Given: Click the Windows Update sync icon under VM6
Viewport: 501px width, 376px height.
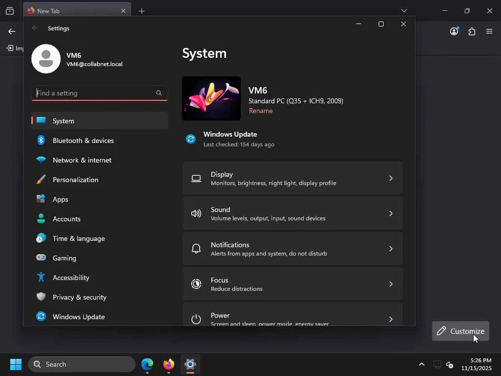Looking at the screenshot, I should click(191, 139).
